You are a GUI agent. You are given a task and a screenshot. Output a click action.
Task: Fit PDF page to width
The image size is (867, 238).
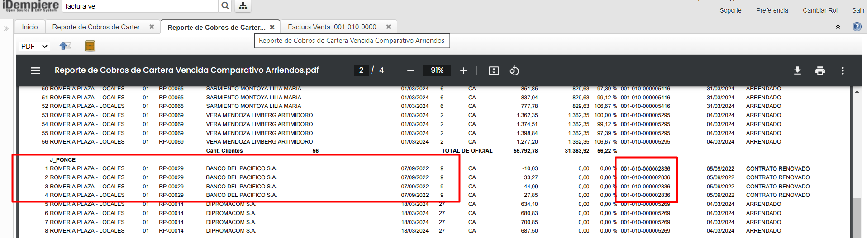click(x=494, y=70)
